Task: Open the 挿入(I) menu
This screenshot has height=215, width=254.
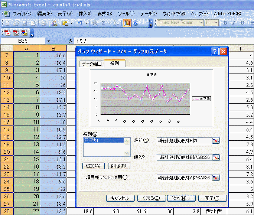Action: (x=85, y=14)
